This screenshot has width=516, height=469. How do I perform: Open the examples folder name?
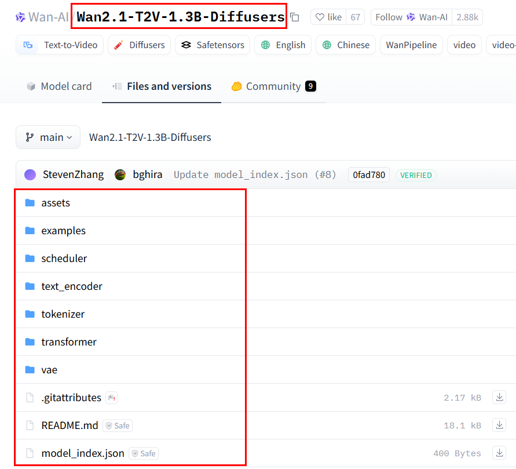64,231
